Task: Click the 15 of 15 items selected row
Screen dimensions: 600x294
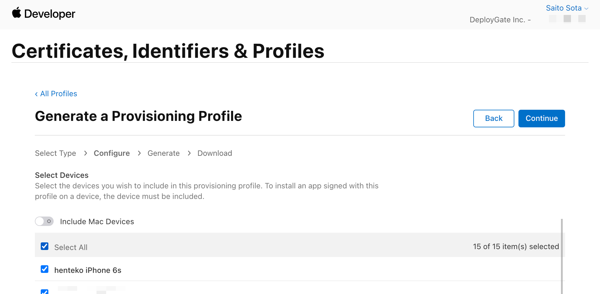Action: (515, 246)
